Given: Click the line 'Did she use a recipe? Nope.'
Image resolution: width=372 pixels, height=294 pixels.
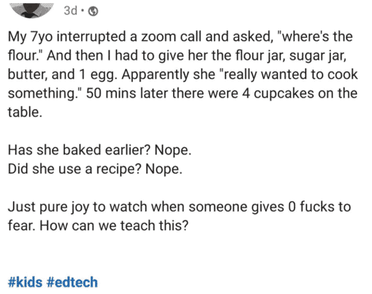Looking at the screenshot, I should pyautogui.click(x=95, y=169).
